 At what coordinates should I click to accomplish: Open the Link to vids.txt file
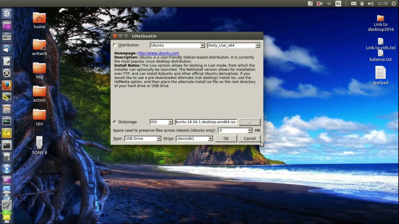[x=381, y=44]
